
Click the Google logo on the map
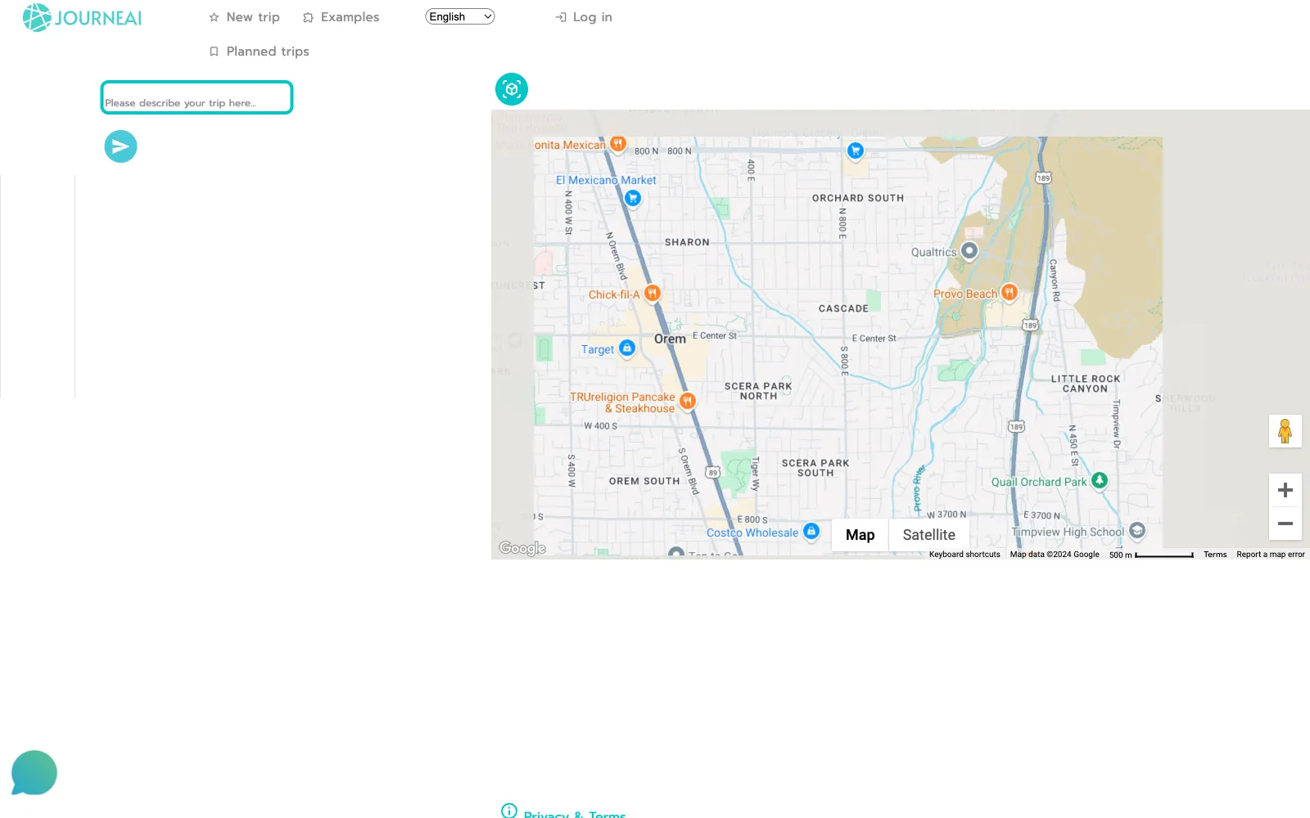[x=522, y=548]
